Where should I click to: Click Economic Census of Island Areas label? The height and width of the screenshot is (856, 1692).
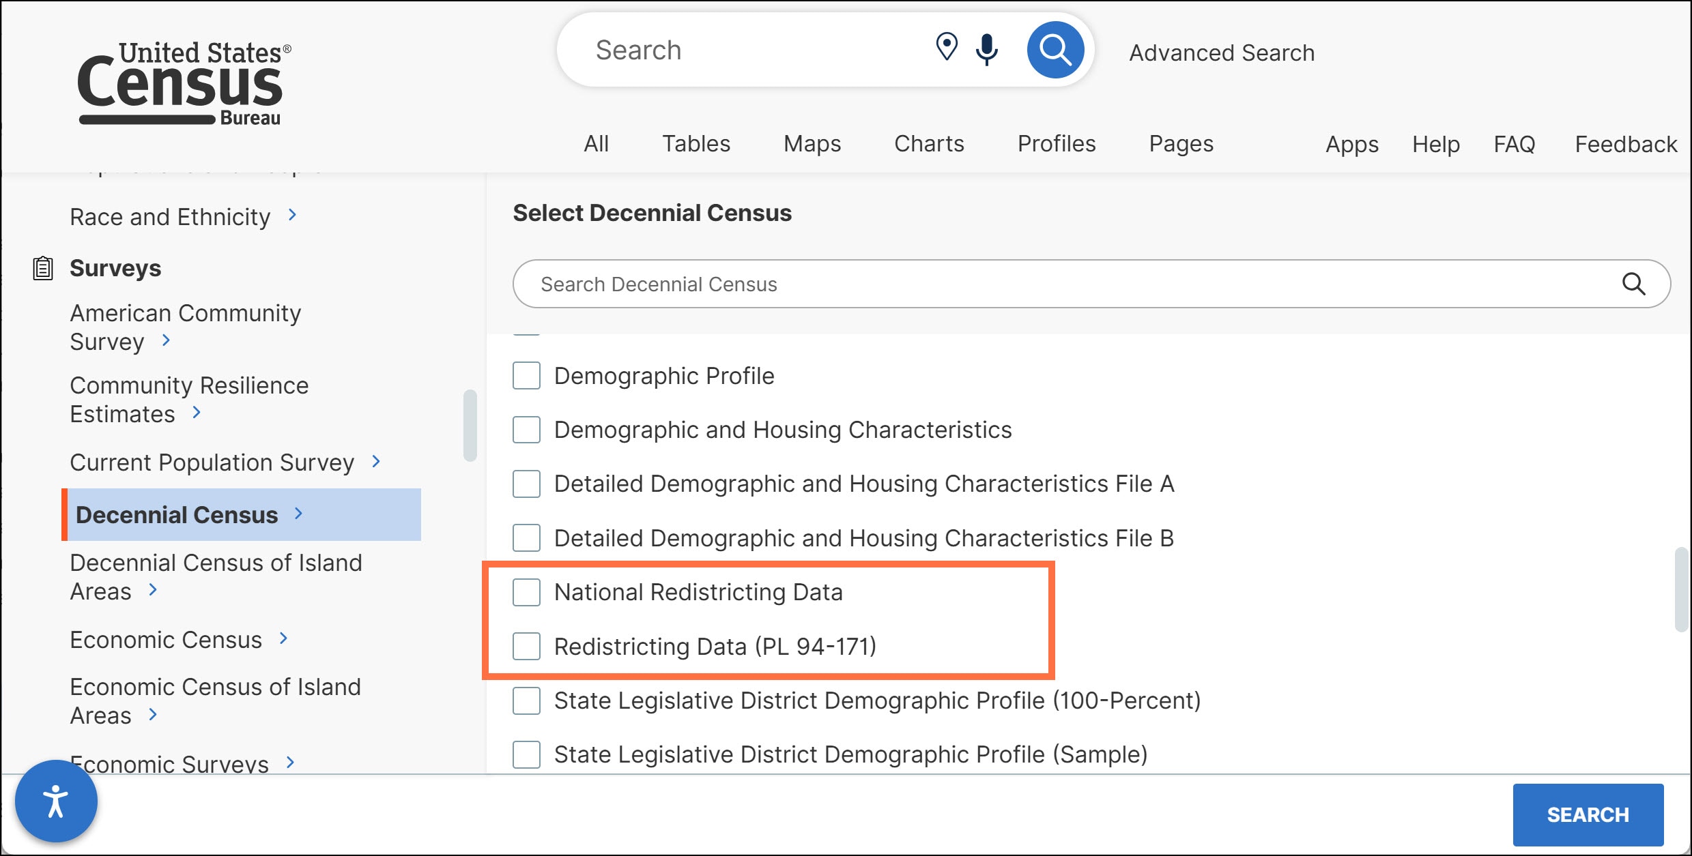pyautogui.click(x=215, y=701)
